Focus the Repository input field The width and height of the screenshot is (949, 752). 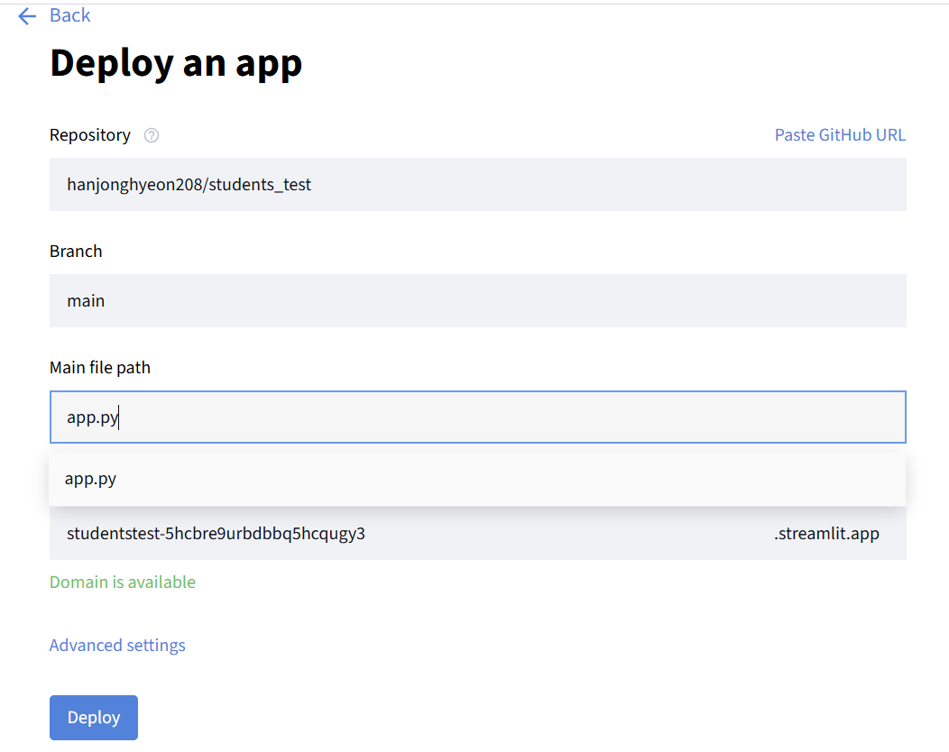pyautogui.click(x=477, y=185)
